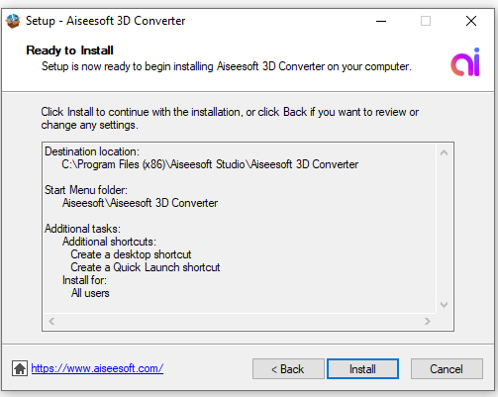Screen dimensions: 498x397
Task: Click the summary box scroll down arrow
Action: pyautogui.click(x=444, y=305)
